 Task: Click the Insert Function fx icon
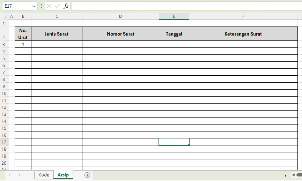66,6
